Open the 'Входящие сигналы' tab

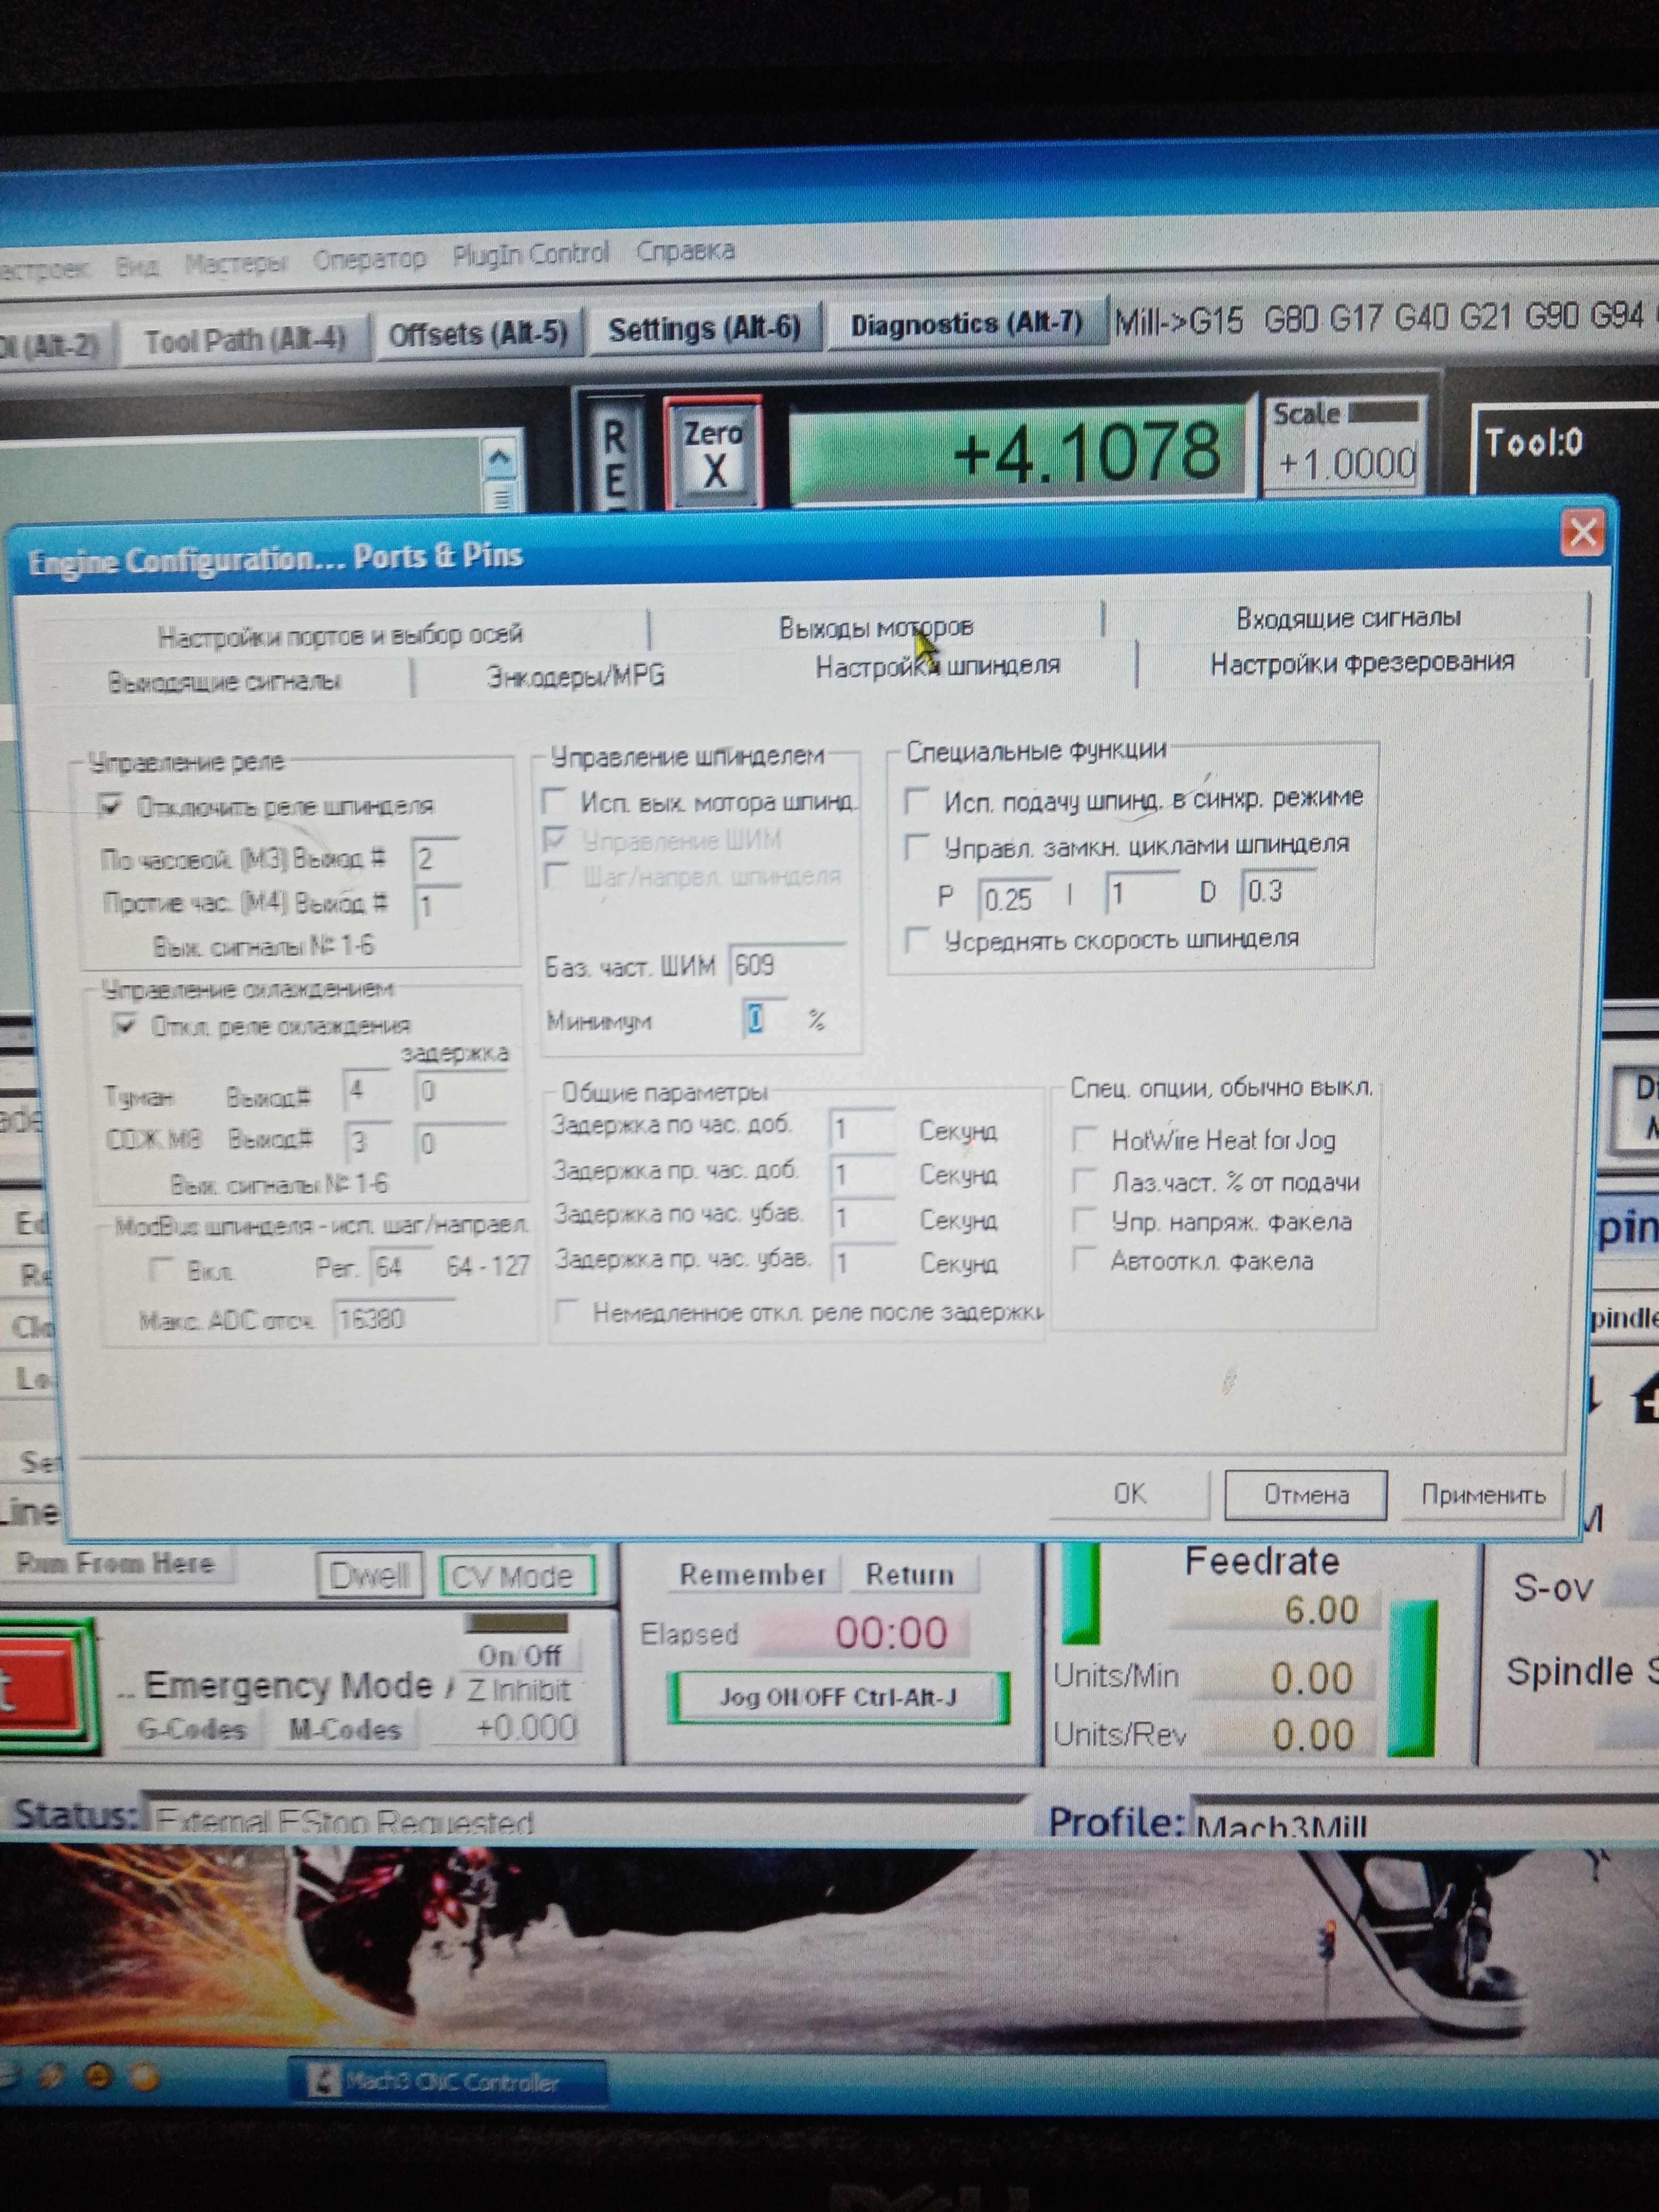[x=1347, y=618]
